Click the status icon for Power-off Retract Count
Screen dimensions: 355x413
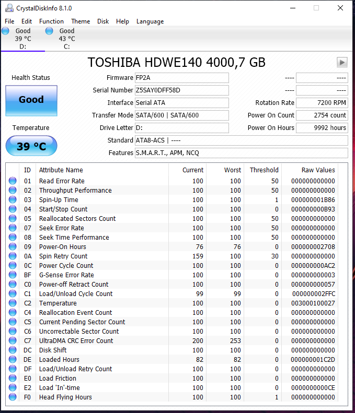(13, 284)
